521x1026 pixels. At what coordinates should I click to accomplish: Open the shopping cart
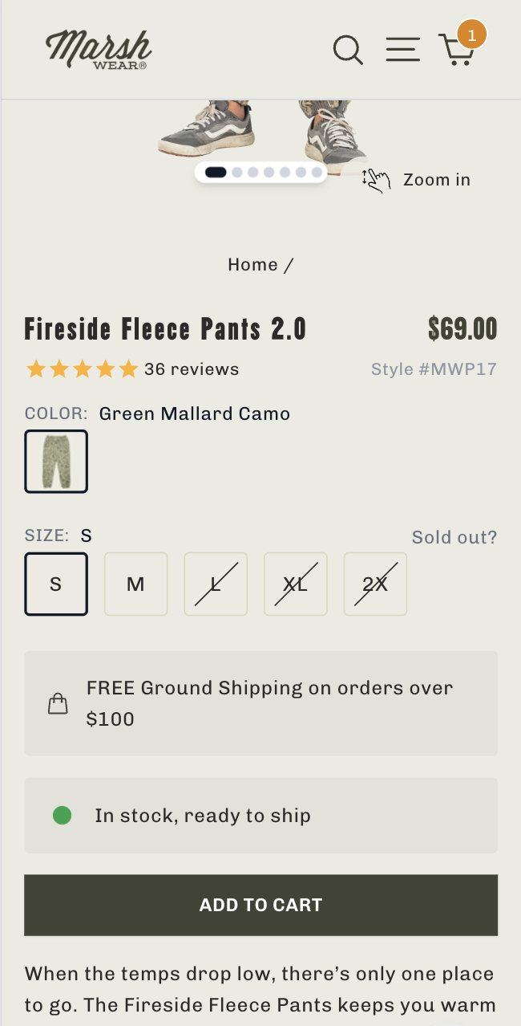point(457,50)
